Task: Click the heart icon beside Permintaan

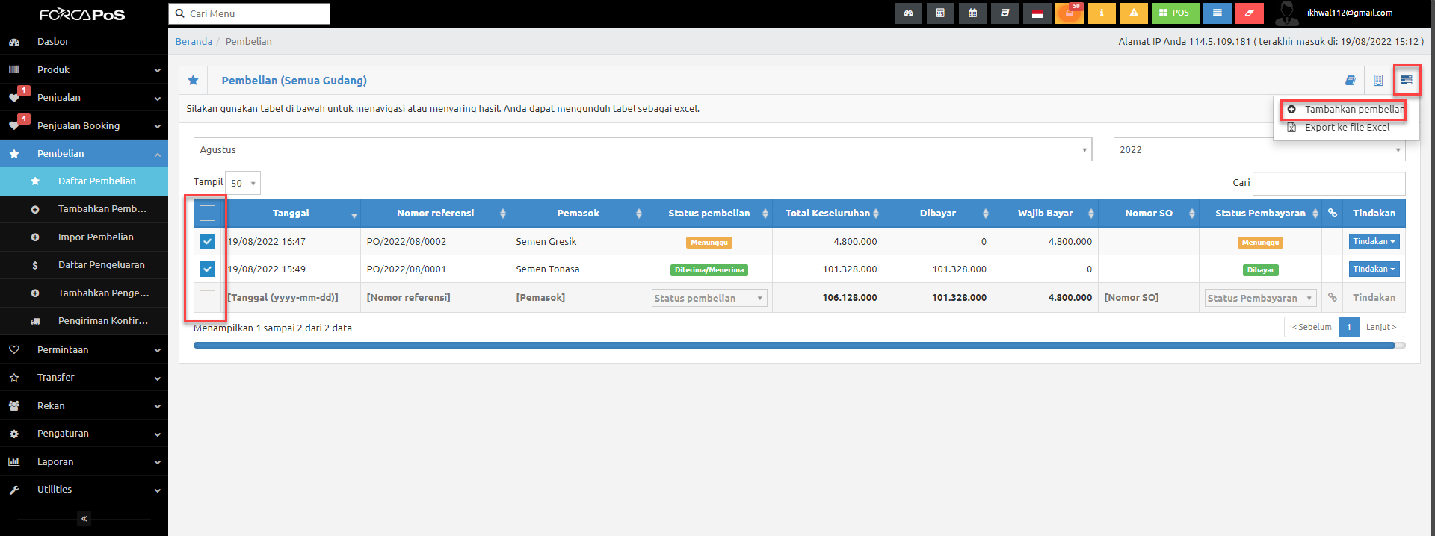Action: (14, 349)
